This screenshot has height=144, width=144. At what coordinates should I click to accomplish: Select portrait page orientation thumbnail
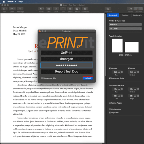117,45
